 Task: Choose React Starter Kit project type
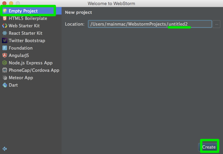click(x=31, y=33)
